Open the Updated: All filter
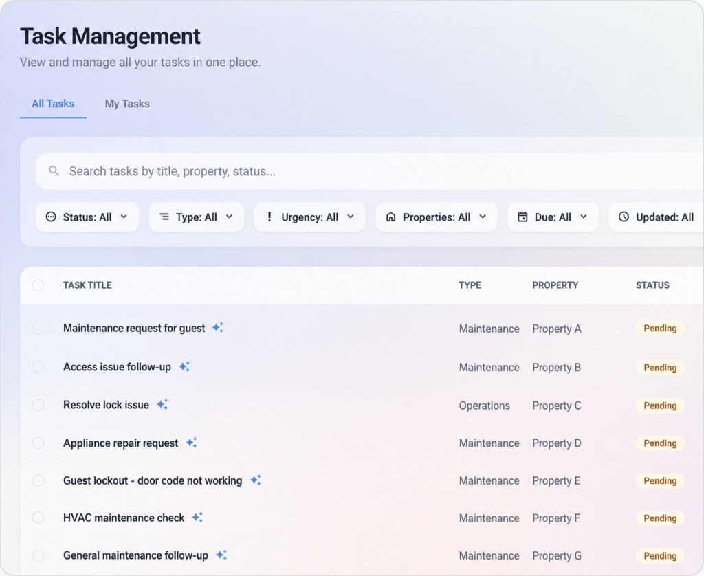 pos(657,217)
